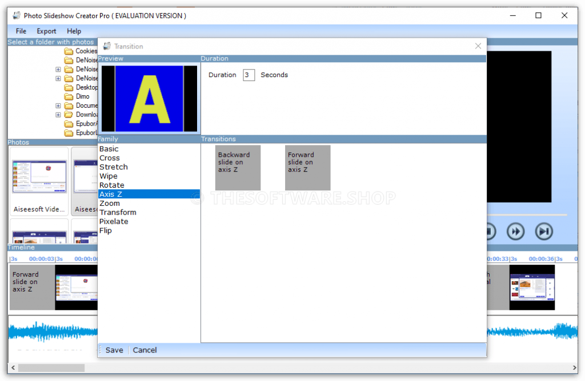Click the Transition dialog title icon
This screenshot has height=381, width=585.
point(106,46)
